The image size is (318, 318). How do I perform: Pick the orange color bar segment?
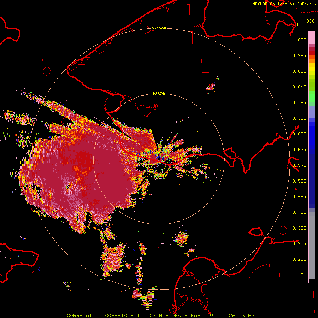click(312, 61)
